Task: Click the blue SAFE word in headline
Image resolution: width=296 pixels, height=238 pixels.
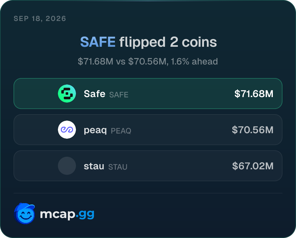Action: (98, 42)
